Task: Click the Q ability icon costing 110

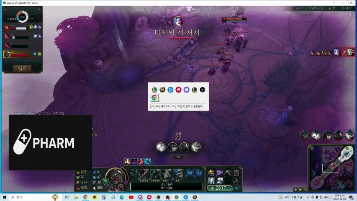Action: coord(144,174)
